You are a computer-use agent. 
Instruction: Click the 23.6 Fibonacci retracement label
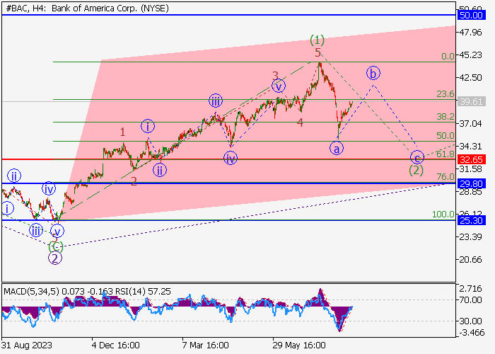tap(445, 93)
